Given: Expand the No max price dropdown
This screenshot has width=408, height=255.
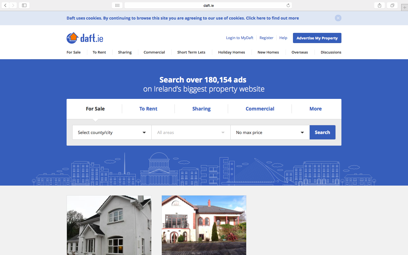Looking at the screenshot, I should pyautogui.click(x=270, y=132).
